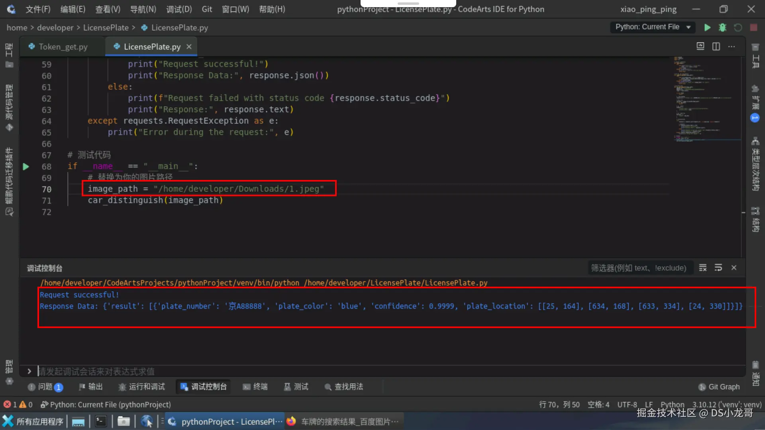The width and height of the screenshot is (765, 430).
Task: Click the 问题 problems panel button
Action: 45,387
